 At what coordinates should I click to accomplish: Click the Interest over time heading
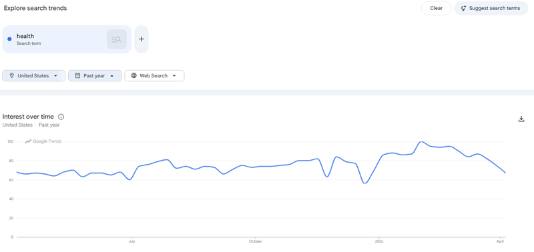click(x=28, y=117)
